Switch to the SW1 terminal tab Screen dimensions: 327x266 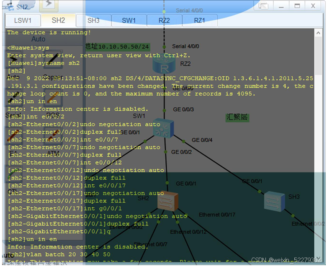(x=129, y=20)
